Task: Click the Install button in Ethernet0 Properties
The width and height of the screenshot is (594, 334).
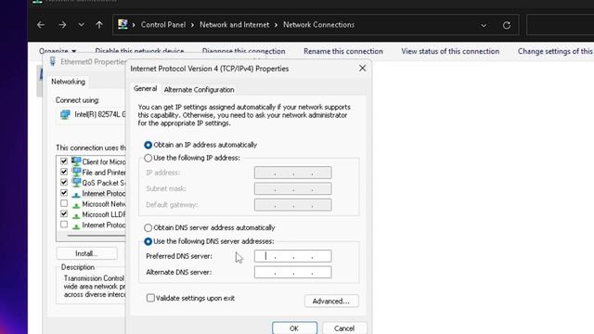Action: [x=86, y=253]
